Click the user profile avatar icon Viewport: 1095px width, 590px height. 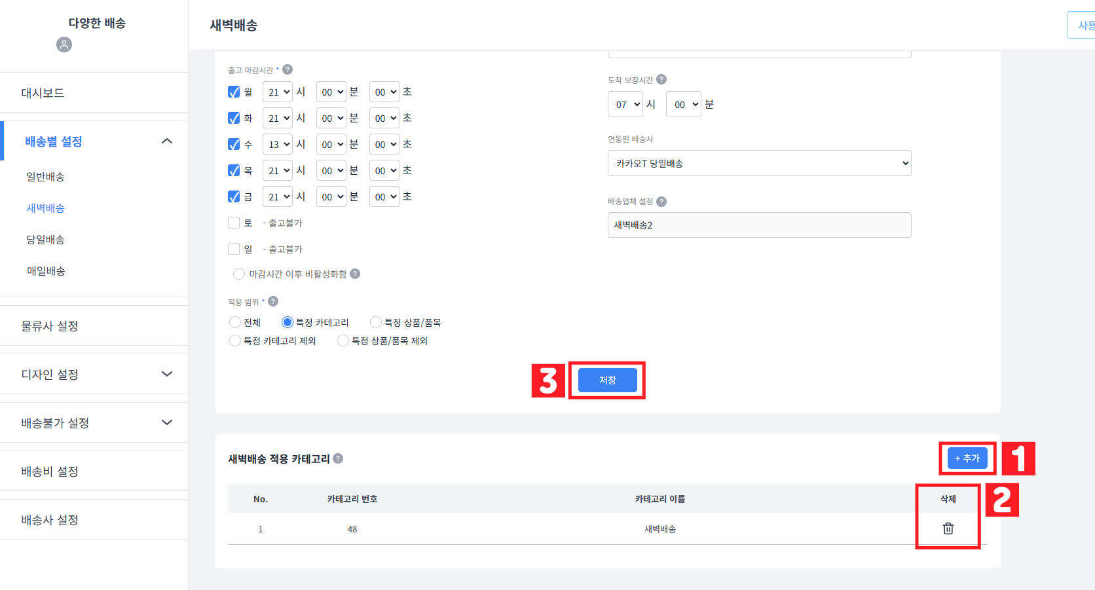click(64, 45)
